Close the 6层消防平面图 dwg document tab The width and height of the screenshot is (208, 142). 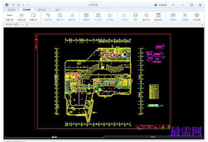tap(27, 25)
